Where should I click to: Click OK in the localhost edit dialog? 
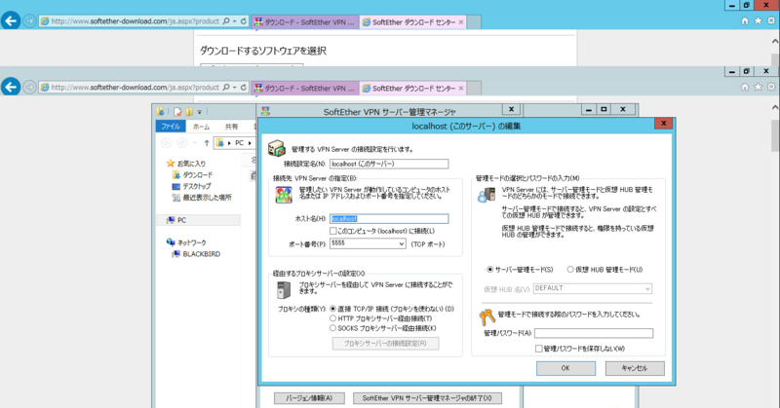click(565, 368)
